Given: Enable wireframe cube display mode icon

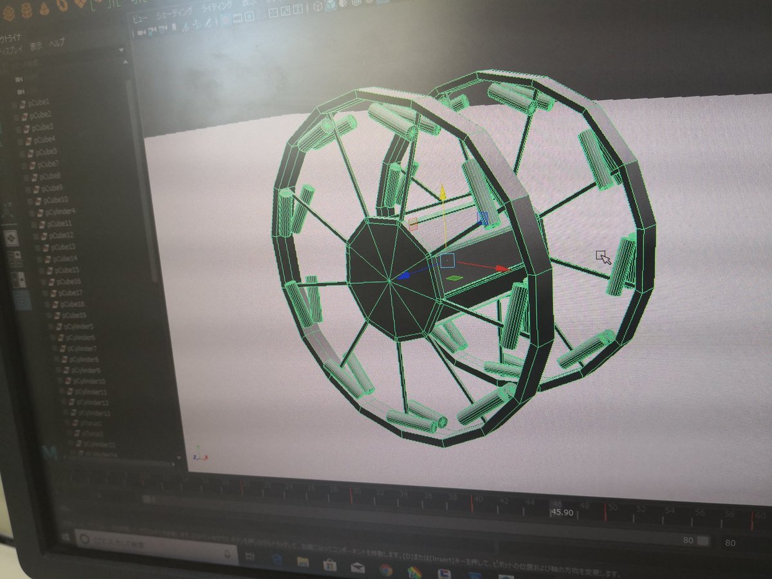Looking at the screenshot, I should tap(318, 7).
